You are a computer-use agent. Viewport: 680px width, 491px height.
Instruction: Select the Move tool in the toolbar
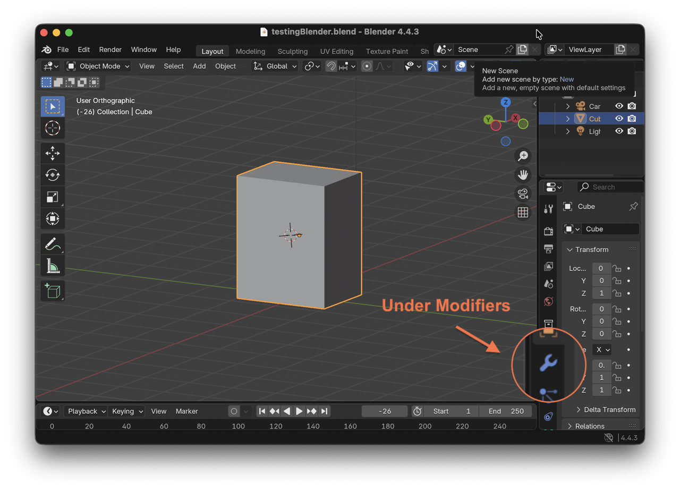(53, 153)
